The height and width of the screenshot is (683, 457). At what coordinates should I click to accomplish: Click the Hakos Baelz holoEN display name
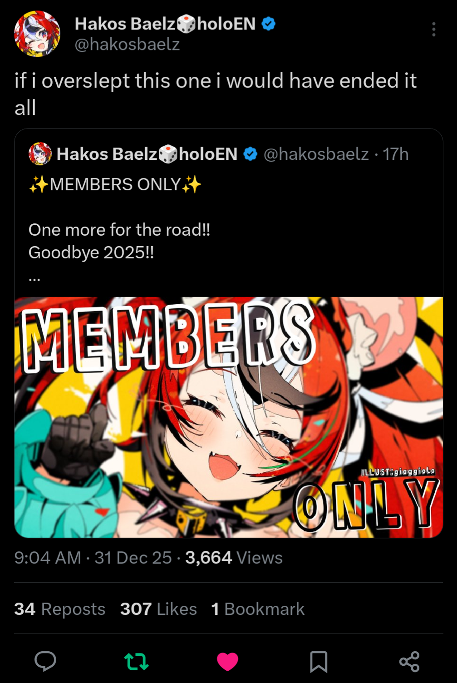click(x=165, y=24)
